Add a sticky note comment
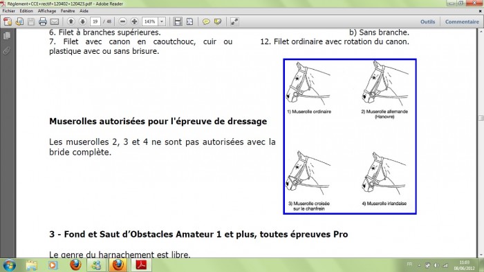The height and width of the screenshot is (272, 484). click(206, 21)
